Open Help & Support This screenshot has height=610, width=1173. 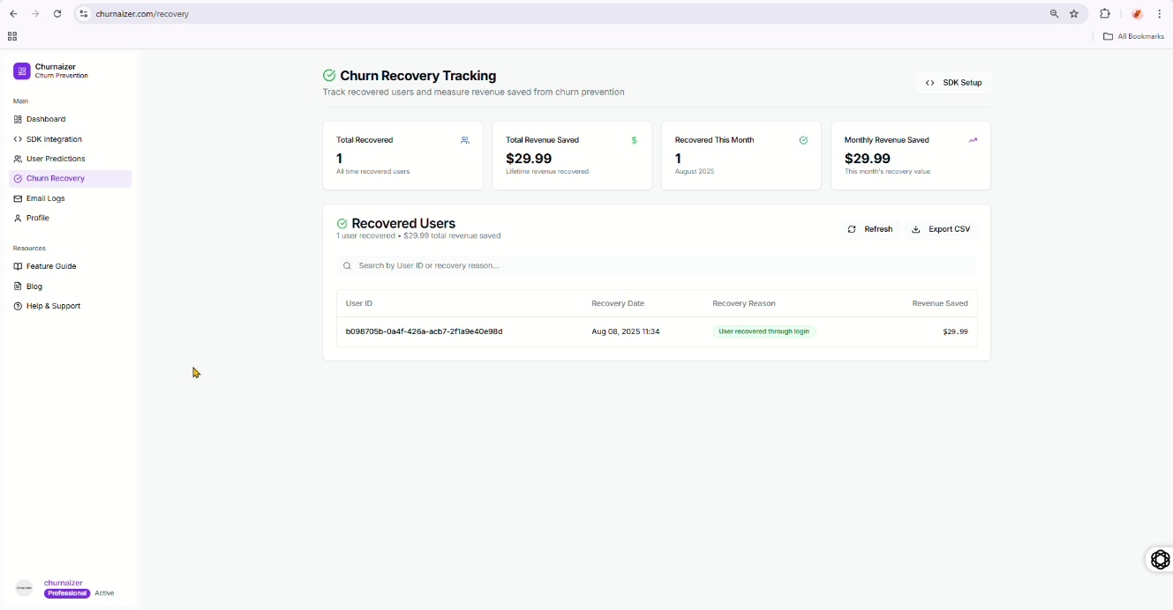[x=53, y=306]
